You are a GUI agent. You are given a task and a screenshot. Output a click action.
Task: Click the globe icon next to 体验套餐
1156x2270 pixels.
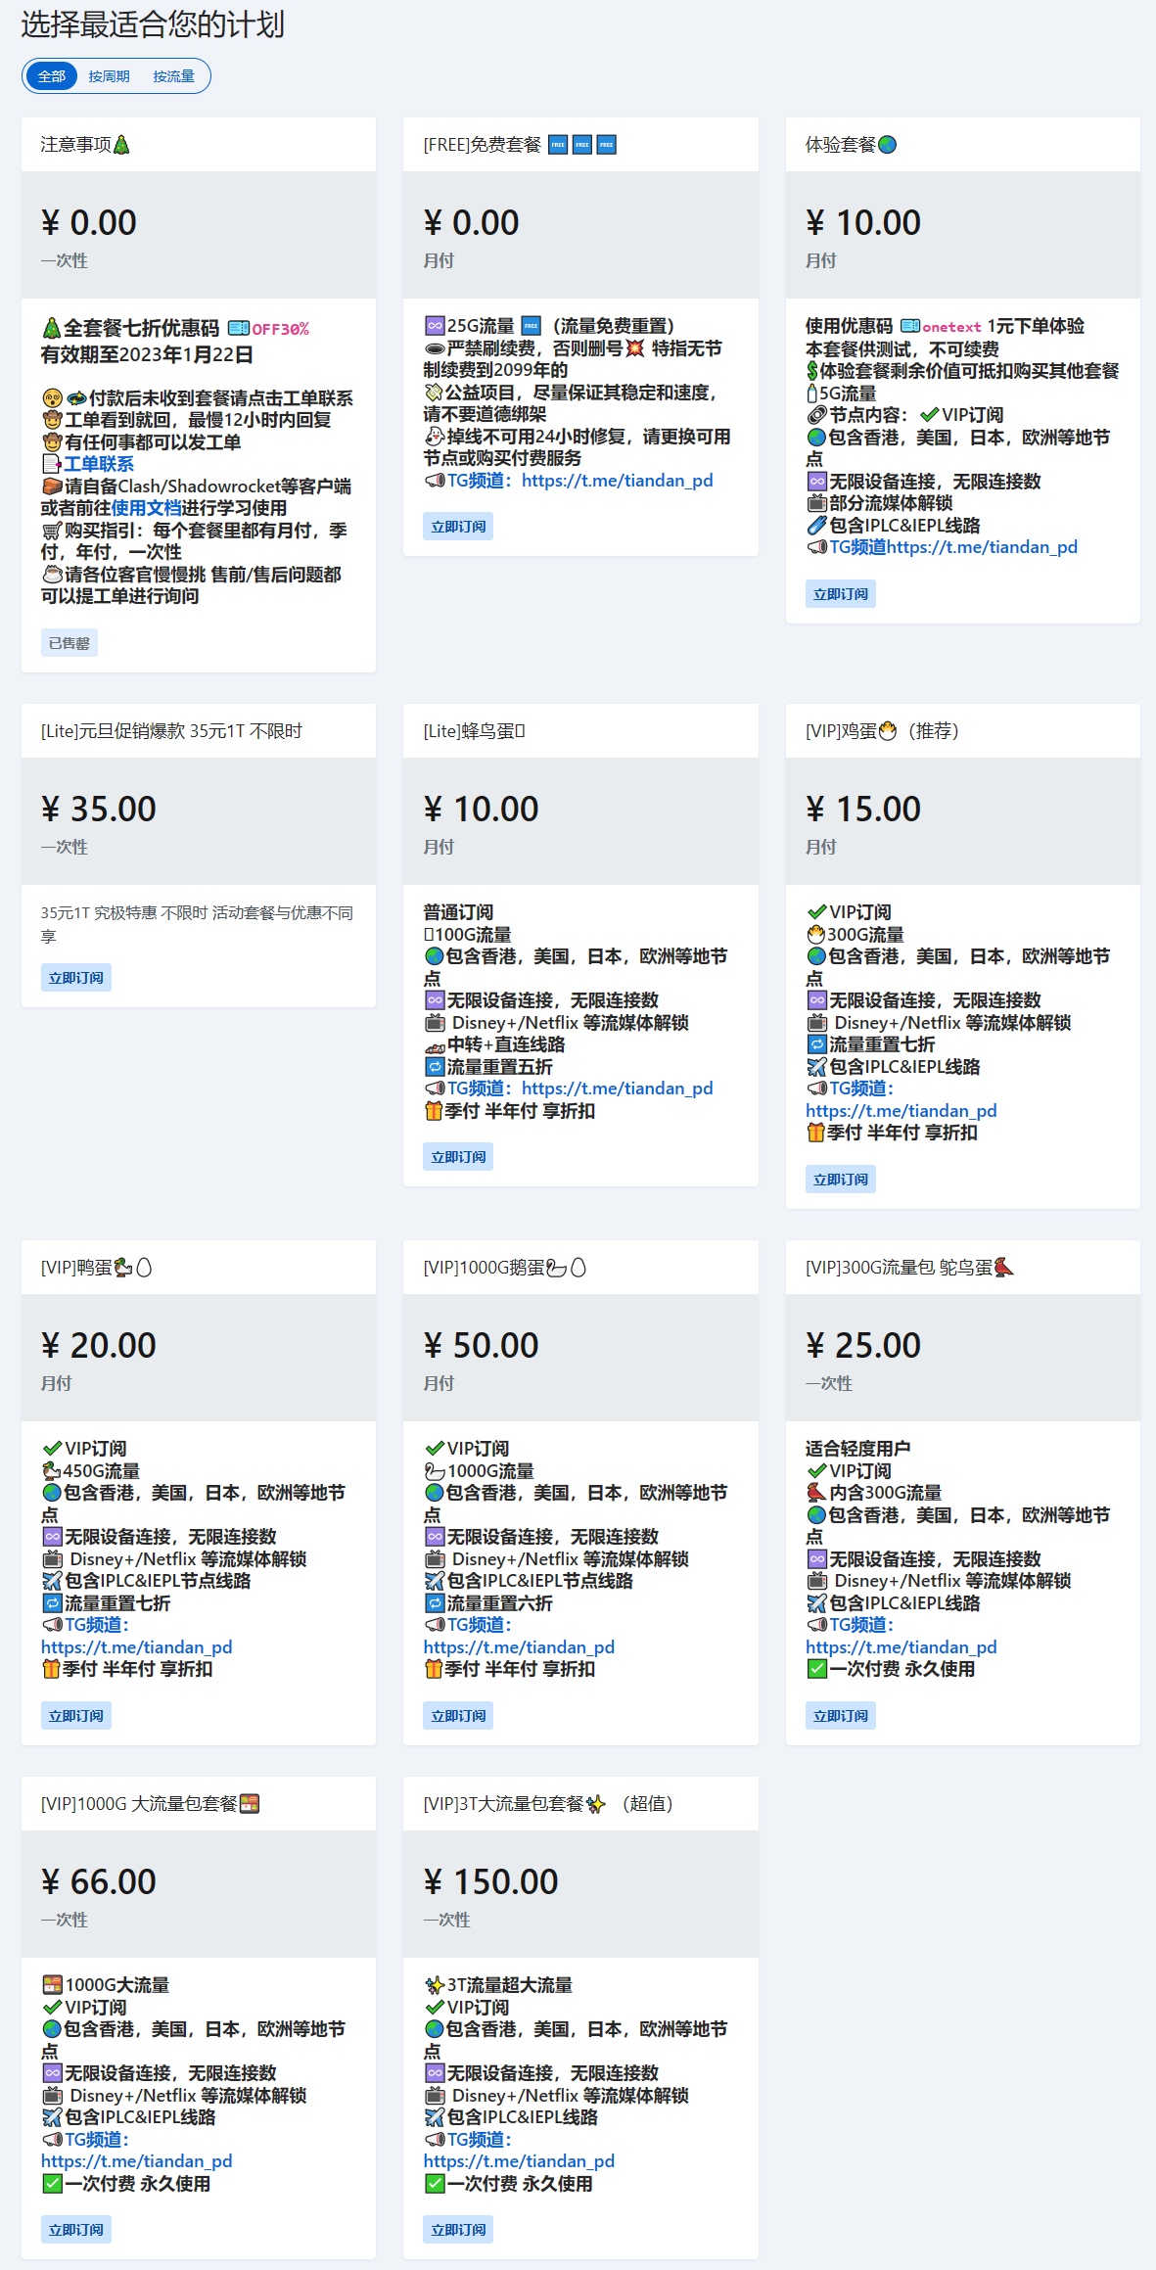click(888, 145)
